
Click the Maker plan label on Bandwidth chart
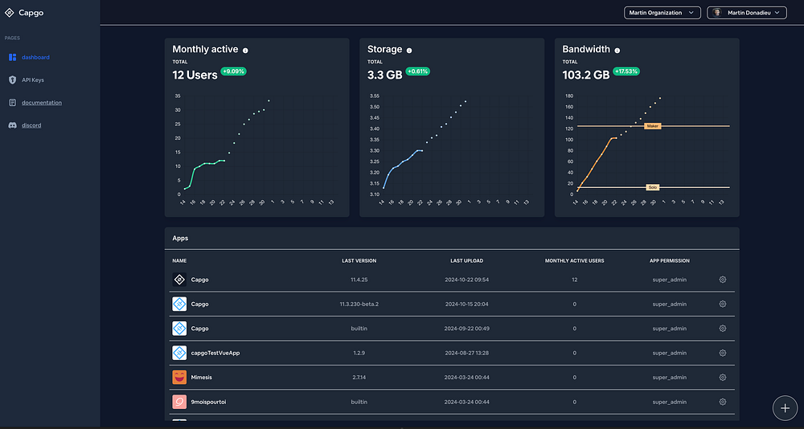(x=652, y=125)
